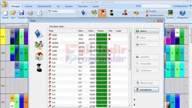Screen dimensions: 192x108
Task: Open teachers via the graduate ribbon icon
Action: click(112, 13)
